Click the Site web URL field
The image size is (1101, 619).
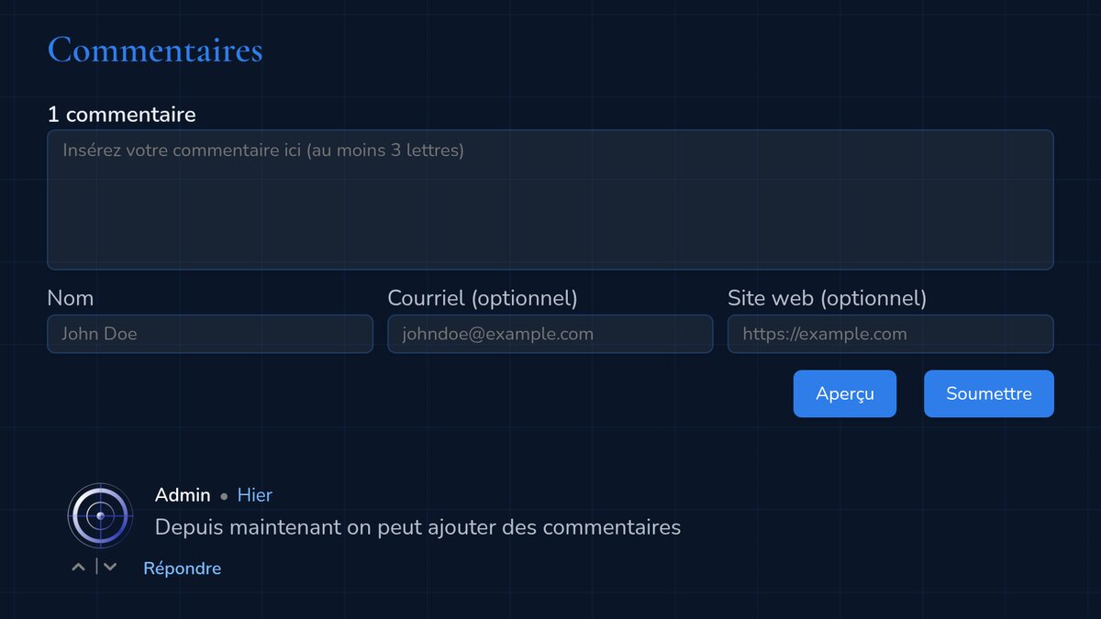(x=891, y=334)
